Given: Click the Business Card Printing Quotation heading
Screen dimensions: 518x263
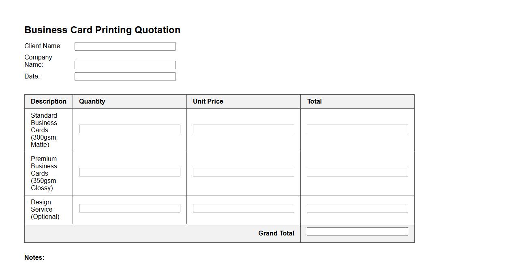Looking at the screenshot, I should tap(102, 30).
